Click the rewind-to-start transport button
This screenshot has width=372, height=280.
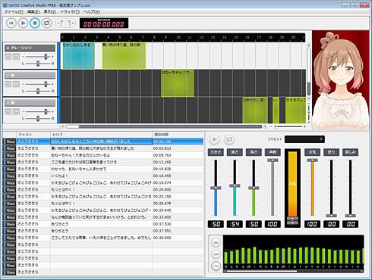(11, 23)
